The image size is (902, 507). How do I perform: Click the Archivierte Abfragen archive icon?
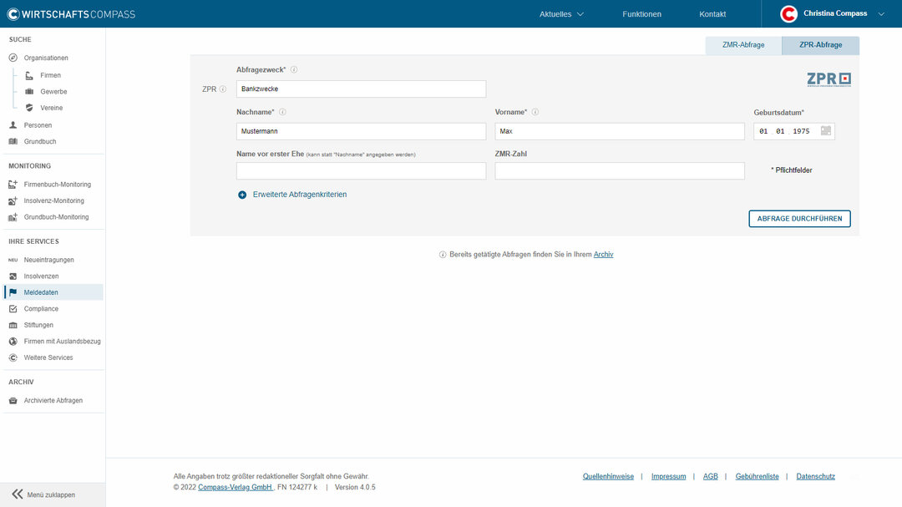click(13, 401)
